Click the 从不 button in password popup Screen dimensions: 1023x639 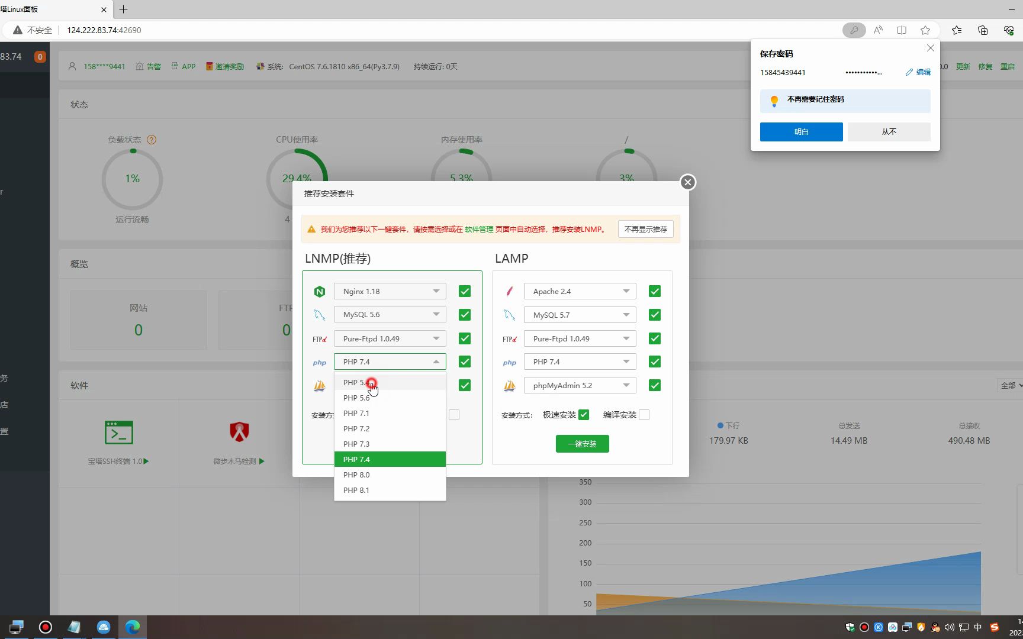click(889, 132)
